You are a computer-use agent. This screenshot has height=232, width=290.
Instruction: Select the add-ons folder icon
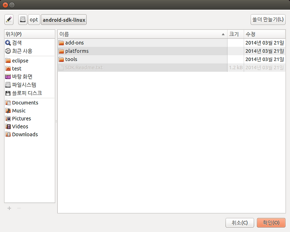(61, 43)
